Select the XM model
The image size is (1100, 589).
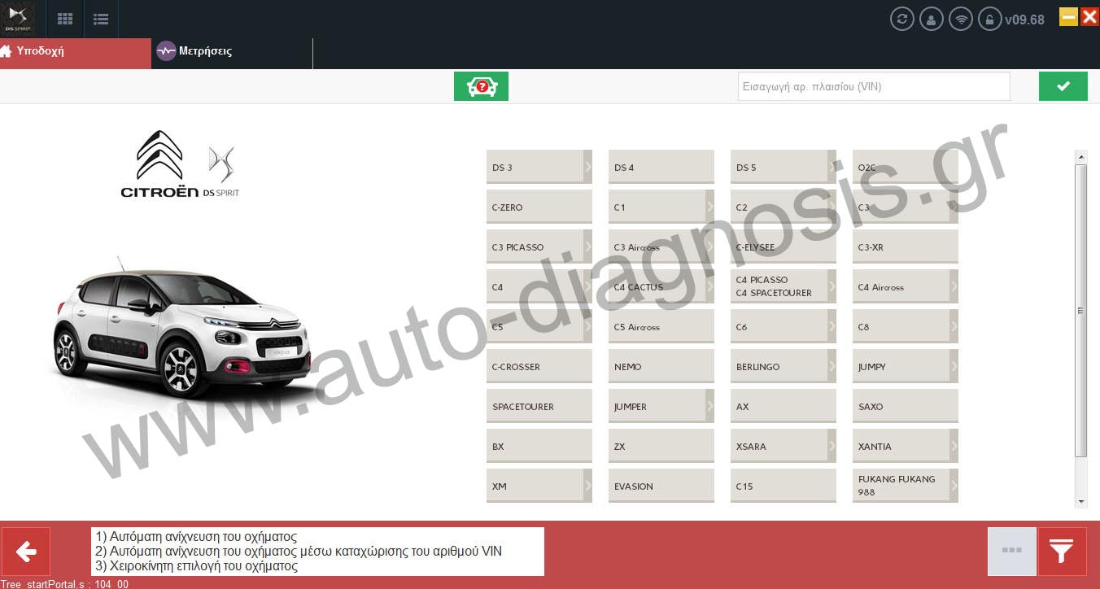pos(539,486)
